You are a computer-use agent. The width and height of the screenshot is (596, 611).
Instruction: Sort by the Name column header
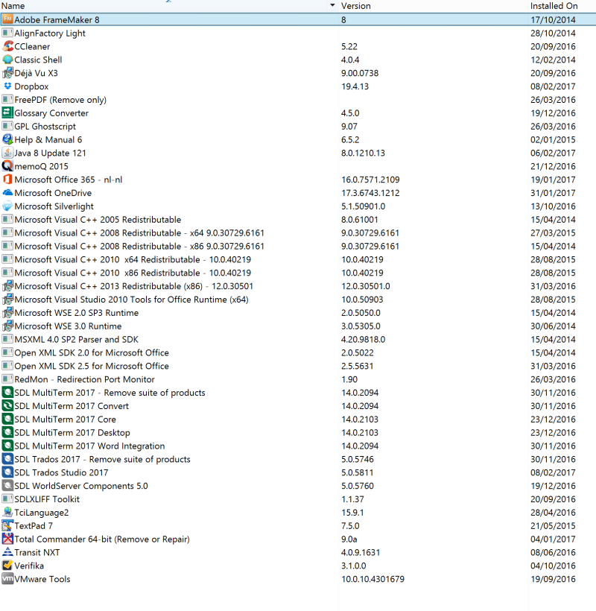point(13,6)
